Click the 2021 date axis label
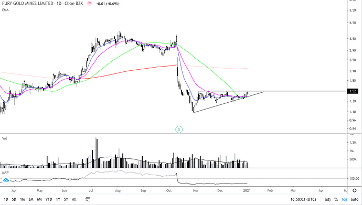Screen dimensions: 362x205 pos(247,190)
